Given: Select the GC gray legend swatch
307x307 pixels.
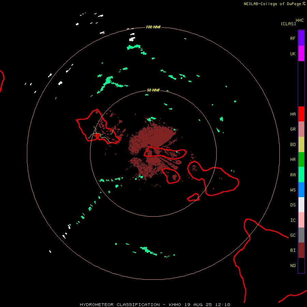Looking at the screenshot, I should 301,235.
